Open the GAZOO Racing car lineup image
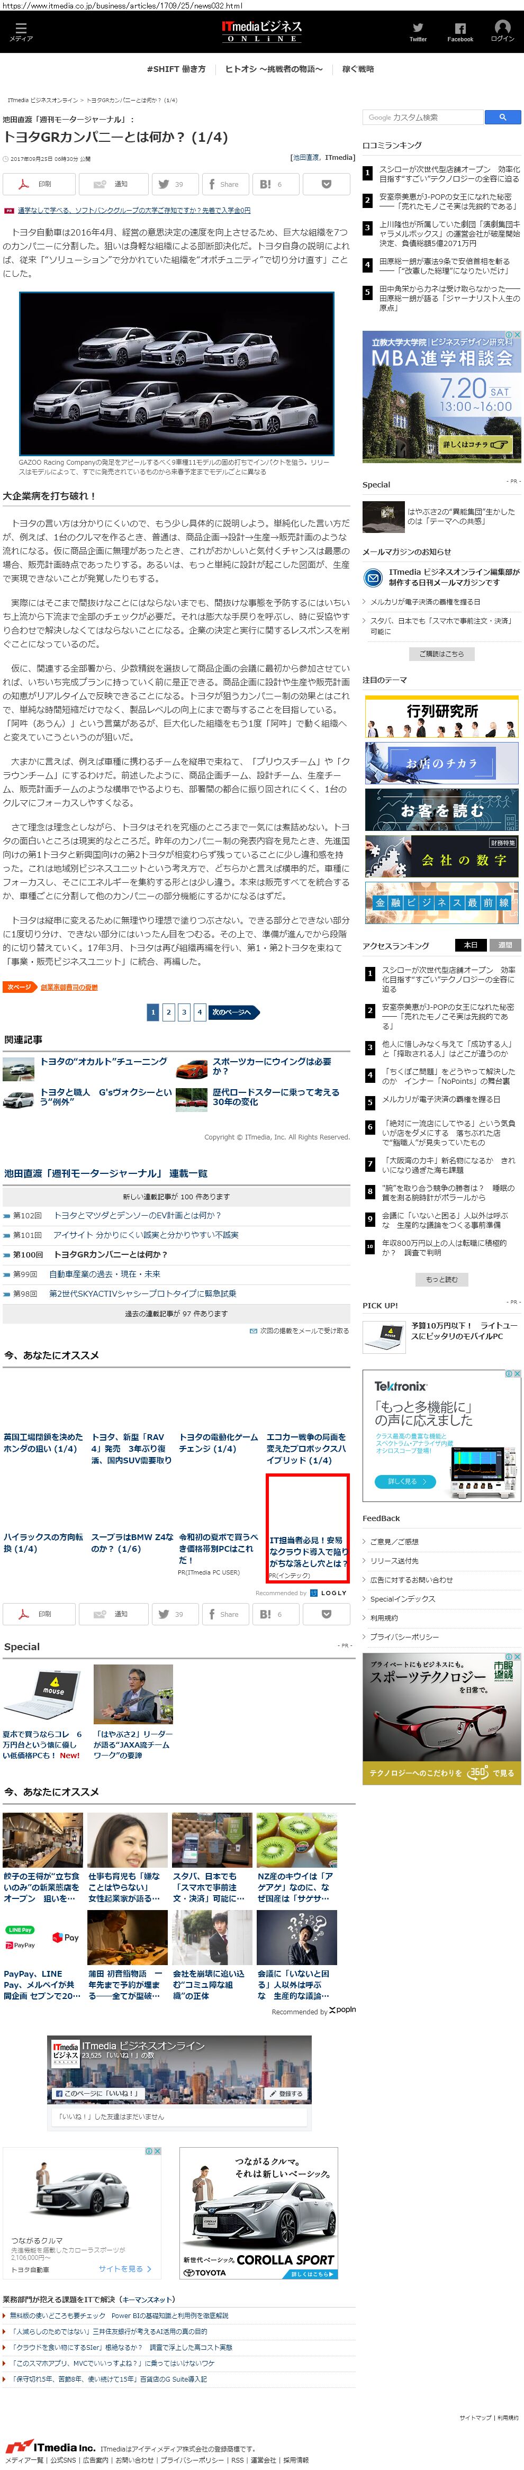This screenshot has width=524, height=2470. tap(177, 374)
